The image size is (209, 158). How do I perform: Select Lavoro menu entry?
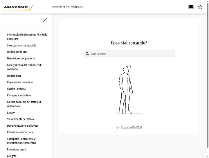(11, 112)
